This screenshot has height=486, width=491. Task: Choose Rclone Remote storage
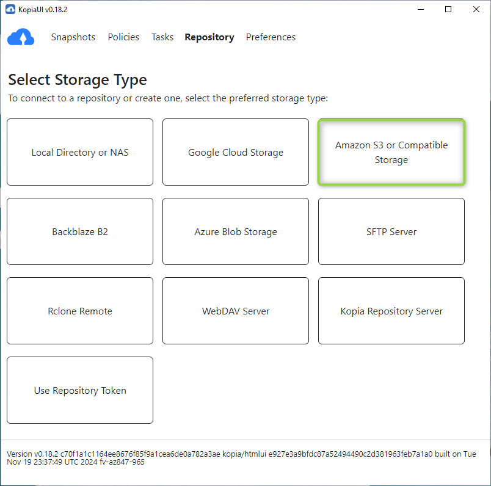pyautogui.click(x=80, y=311)
